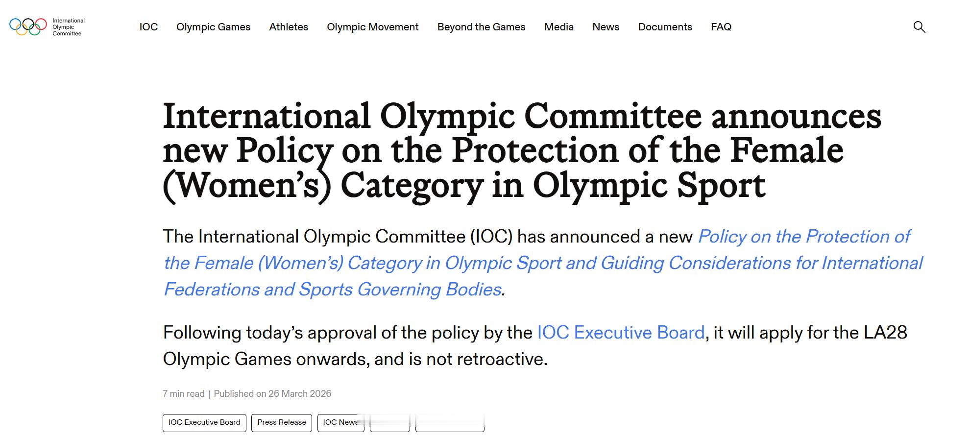
Task: Visit the News section in the header
Action: pyautogui.click(x=606, y=27)
